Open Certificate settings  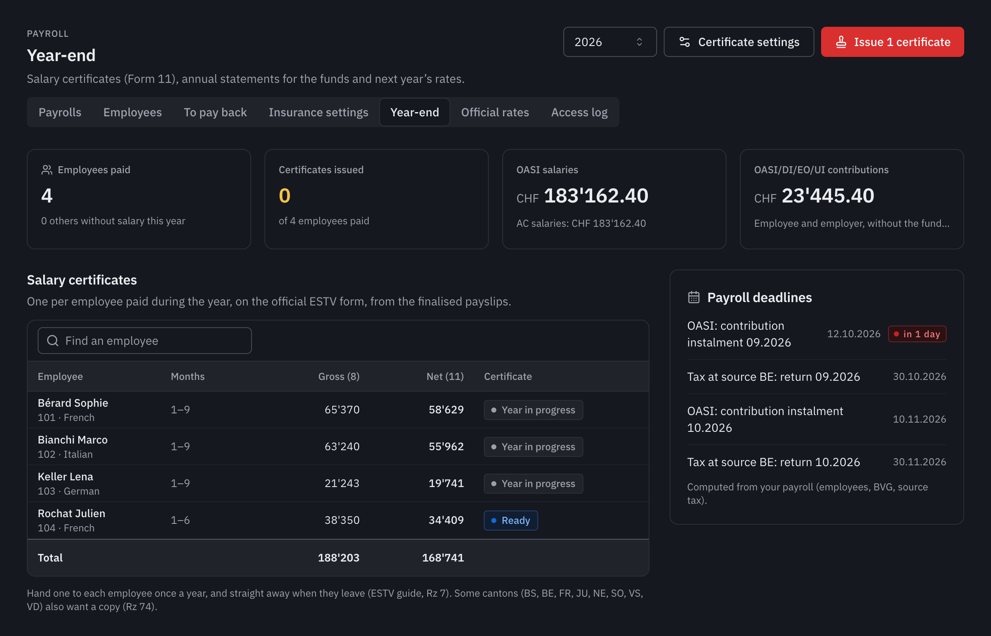point(739,42)
